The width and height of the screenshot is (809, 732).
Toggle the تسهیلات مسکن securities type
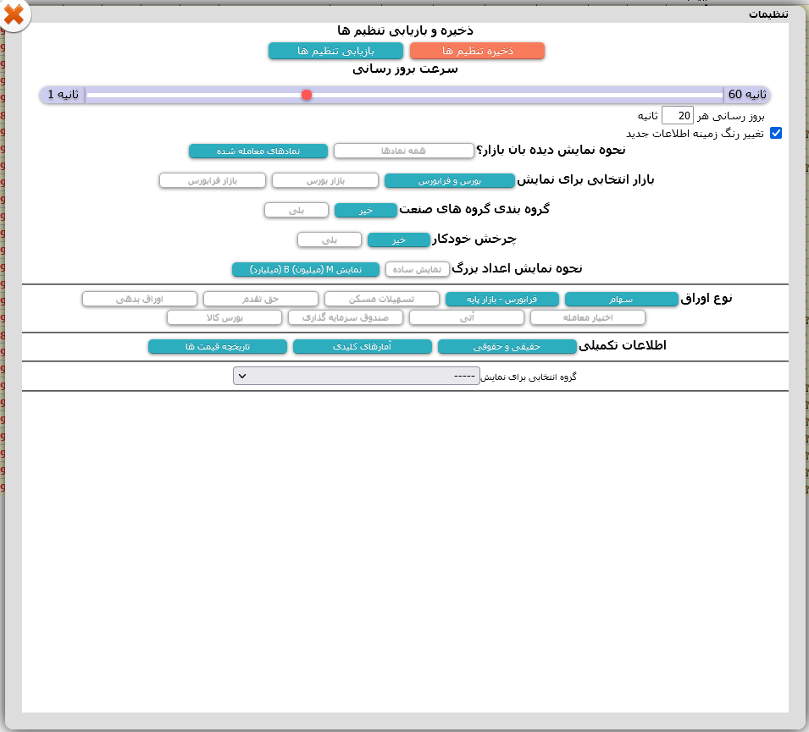click(382, 299)
